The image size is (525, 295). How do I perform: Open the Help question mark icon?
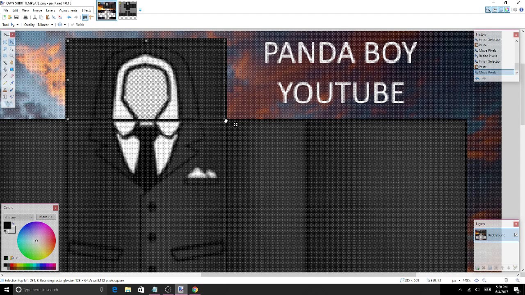(x=521, y=10)
